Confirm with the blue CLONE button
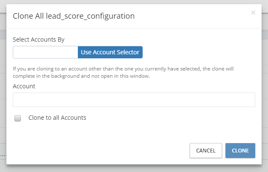Viewport: 268px width, 172px height. (240, 150)
